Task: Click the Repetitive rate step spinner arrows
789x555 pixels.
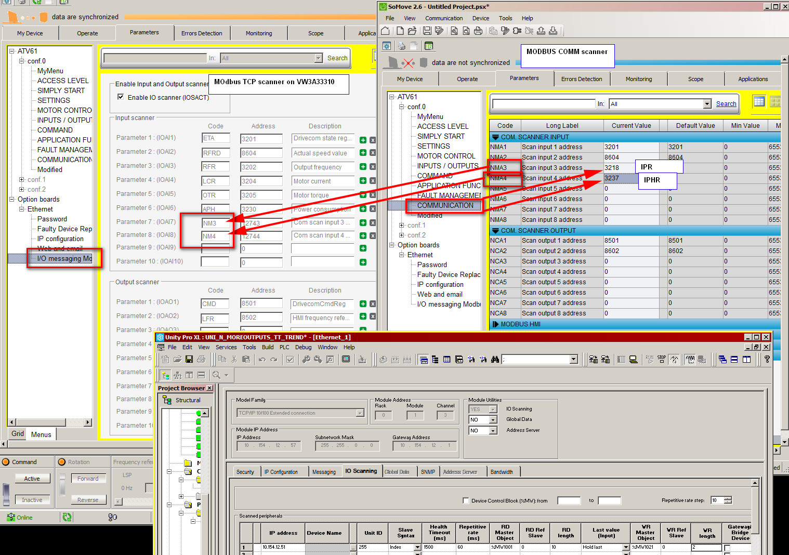Action: (728, 500)
